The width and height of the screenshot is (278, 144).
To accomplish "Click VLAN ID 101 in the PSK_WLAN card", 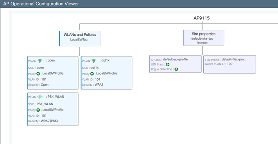I will pos(37,116).
